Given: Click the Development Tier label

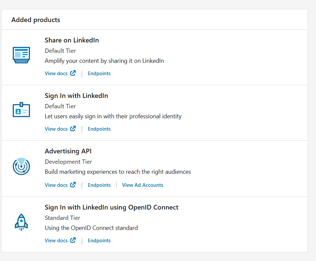Looking at the screenshot, I should (x=68, y=162).
